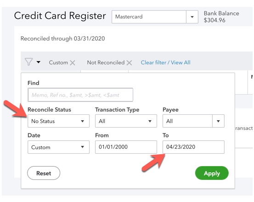
Task: Click the Reconcile Status arrow icon
Action: (x=83, y=121)
